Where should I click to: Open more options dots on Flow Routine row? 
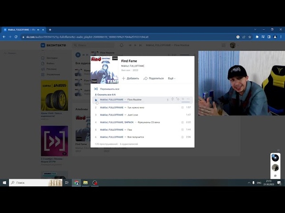[188, 99]
